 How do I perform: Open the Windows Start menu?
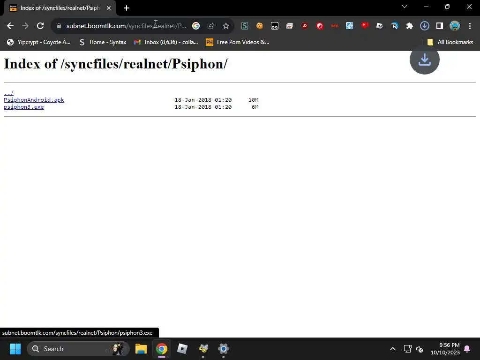coord(15,349)
